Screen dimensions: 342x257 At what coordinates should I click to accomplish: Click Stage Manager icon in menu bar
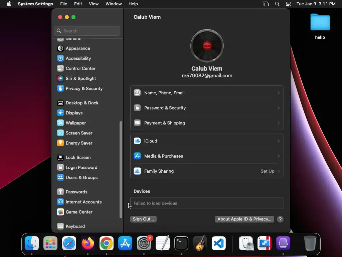click(x=266, y=4)
